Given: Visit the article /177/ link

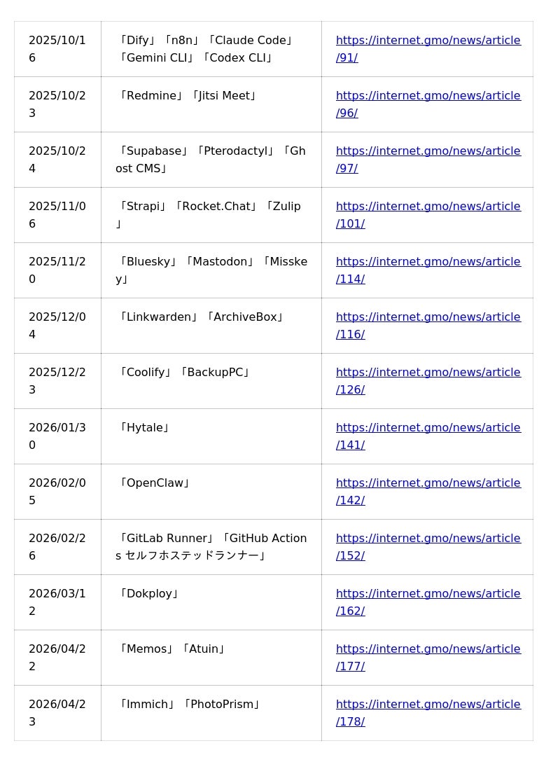Looking at the screenshot, I should pos(428,649).
